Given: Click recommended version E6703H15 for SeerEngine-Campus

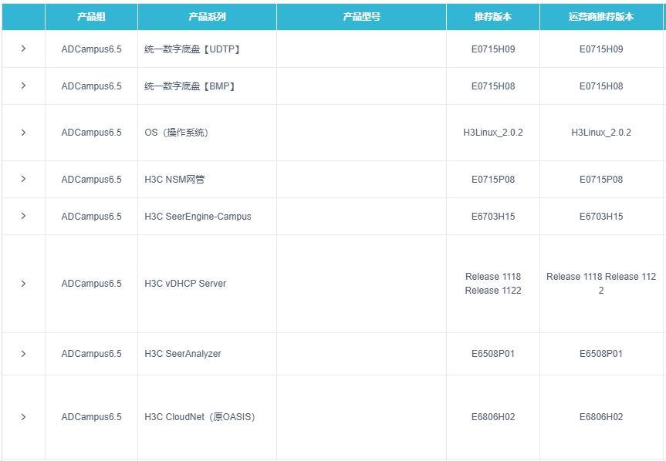Looking at the screenshot, I should [x=493, y=217].
